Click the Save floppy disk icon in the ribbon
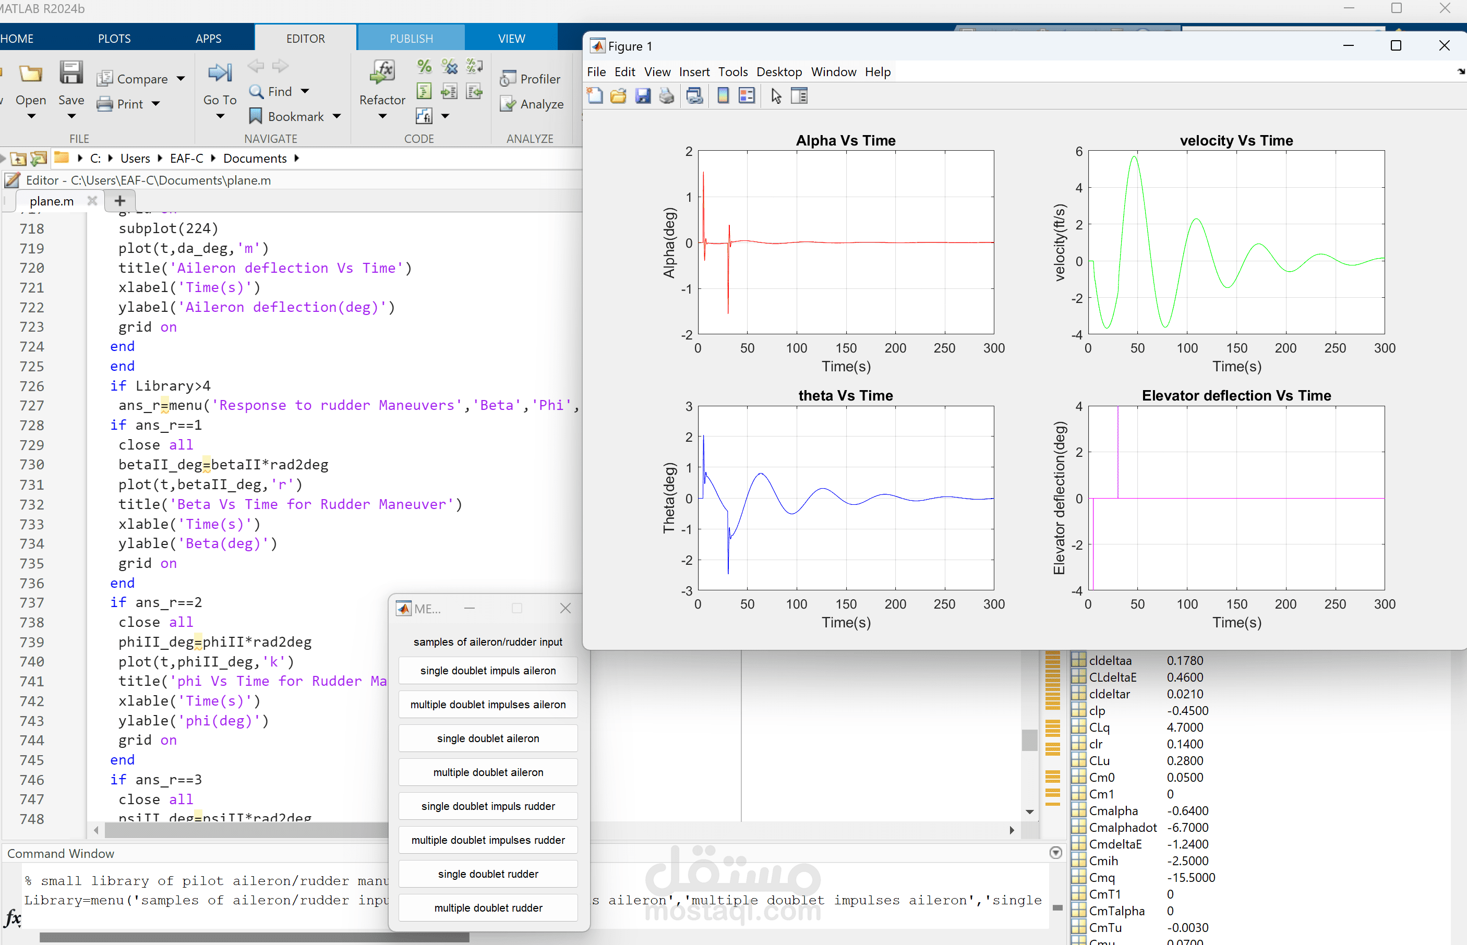The height and width of the screenshot is (945, 1467). [x=71, y=73]
